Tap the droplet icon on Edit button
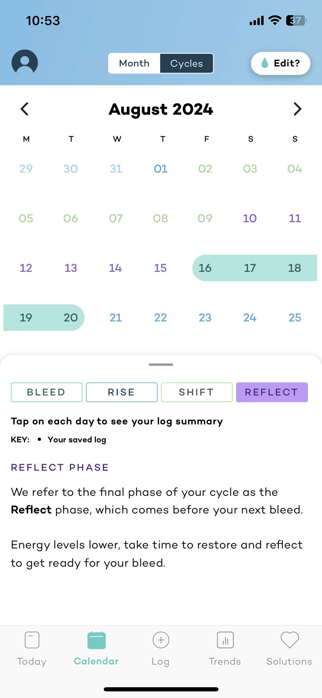322x698 pixels. coord(265,63)
